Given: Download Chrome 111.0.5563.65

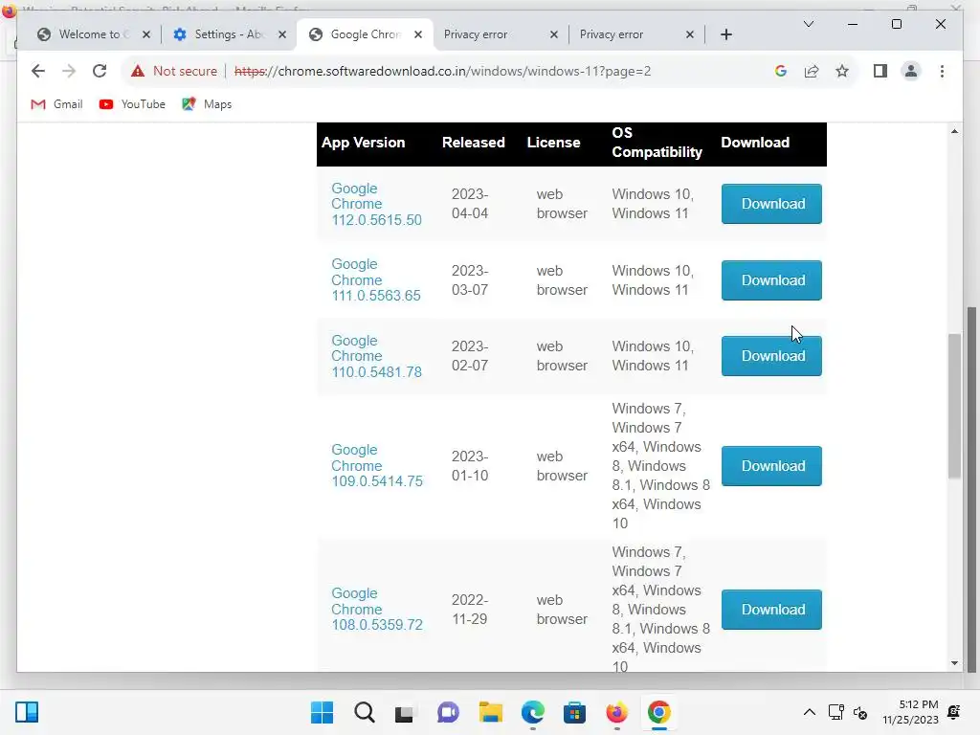Looking at the screenshot, I should [771, 280].
